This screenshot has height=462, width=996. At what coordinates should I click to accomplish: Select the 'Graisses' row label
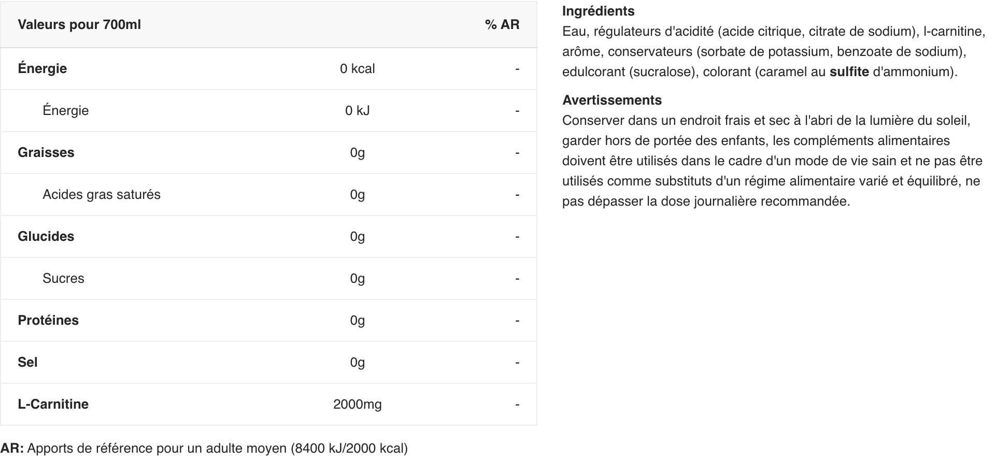coord(46,153)
